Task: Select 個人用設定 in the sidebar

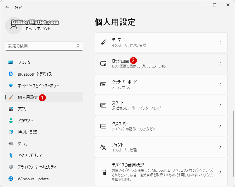Action: [x=44, y=97]
